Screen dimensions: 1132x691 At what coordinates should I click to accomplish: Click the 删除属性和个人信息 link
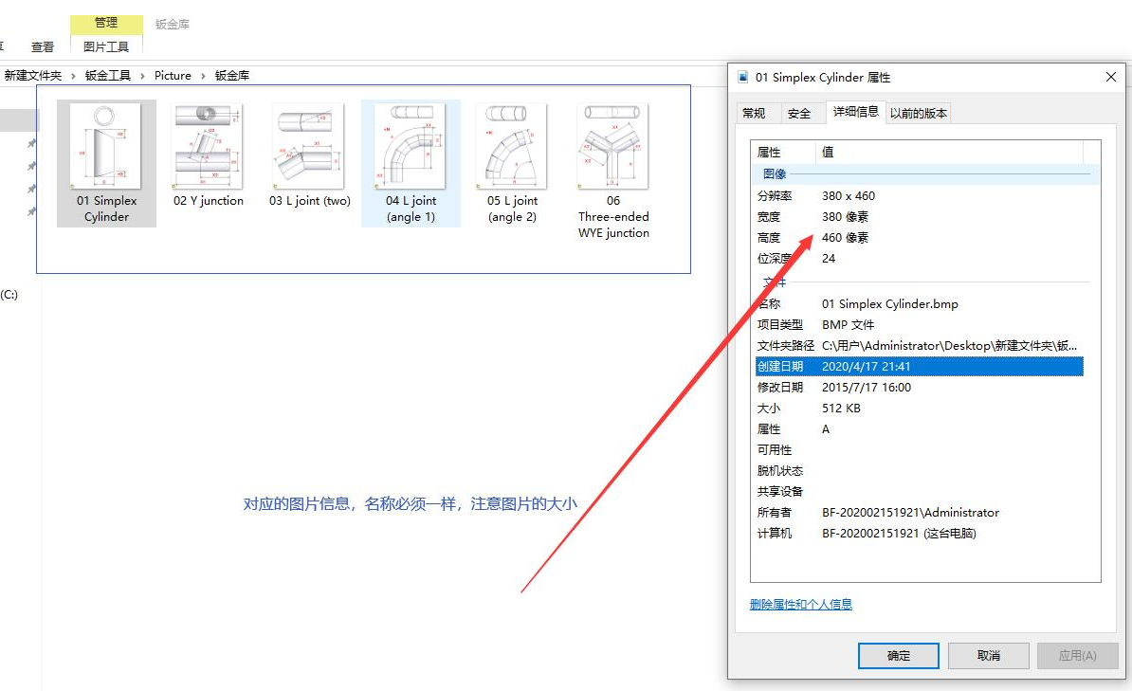800,605
